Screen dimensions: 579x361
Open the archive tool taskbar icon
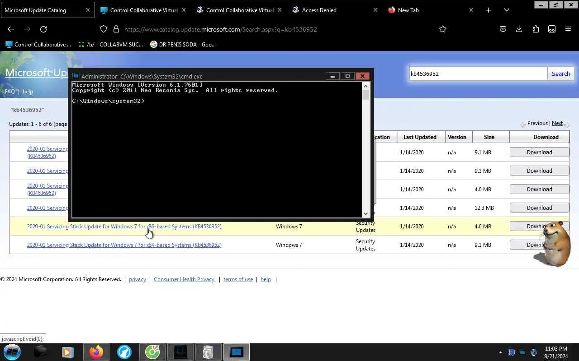point(208,352)
